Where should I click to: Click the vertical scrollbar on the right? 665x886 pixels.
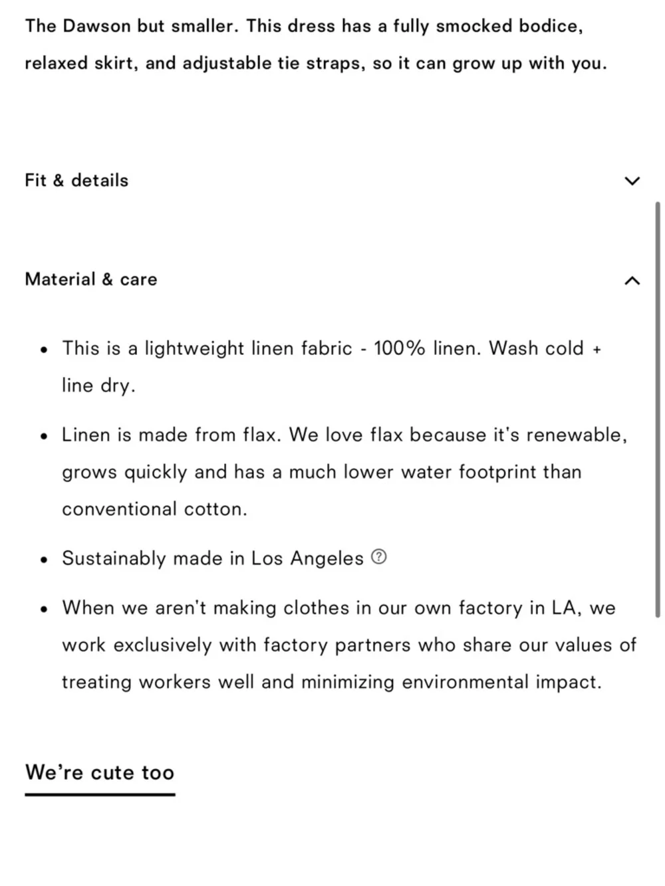point(658,409)
